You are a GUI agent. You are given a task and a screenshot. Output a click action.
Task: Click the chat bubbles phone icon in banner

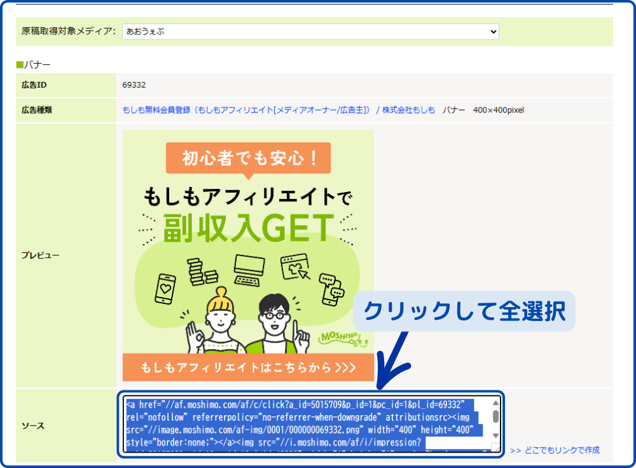[x=331, y=289]
